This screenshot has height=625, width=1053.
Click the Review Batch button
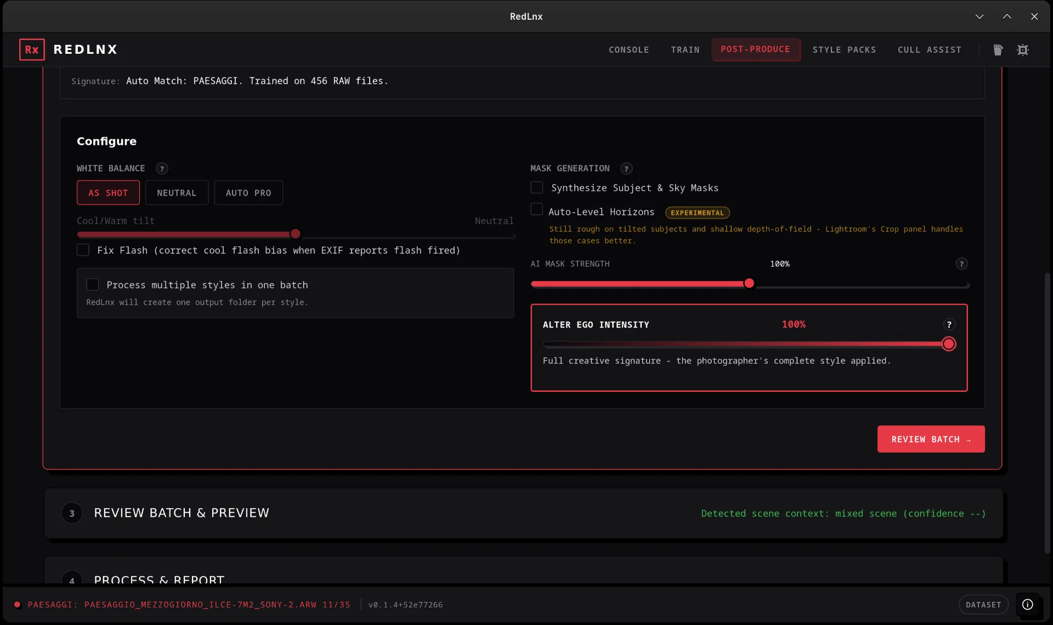(x=931, y=439)
